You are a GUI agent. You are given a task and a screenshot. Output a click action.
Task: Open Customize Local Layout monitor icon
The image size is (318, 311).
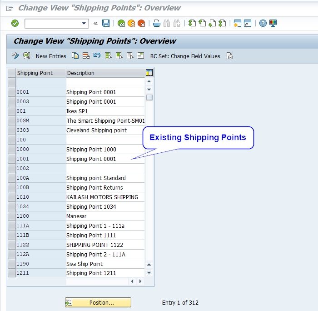(x=273, y=23)
